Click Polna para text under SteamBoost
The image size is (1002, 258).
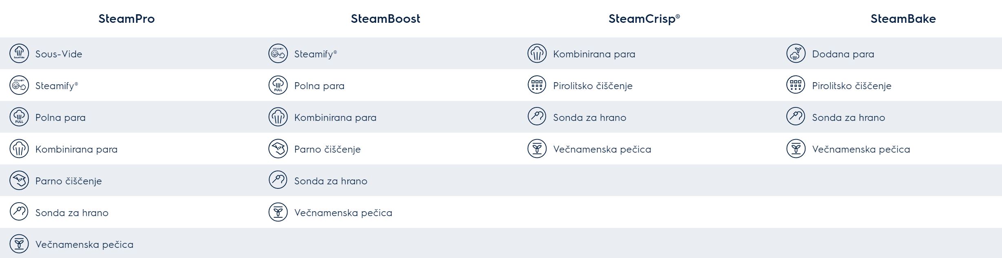coord(319,86)
